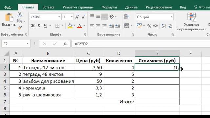The height and width of the screenshot is (118, 210).
Task: Align text to top icon
Action: 92,16
